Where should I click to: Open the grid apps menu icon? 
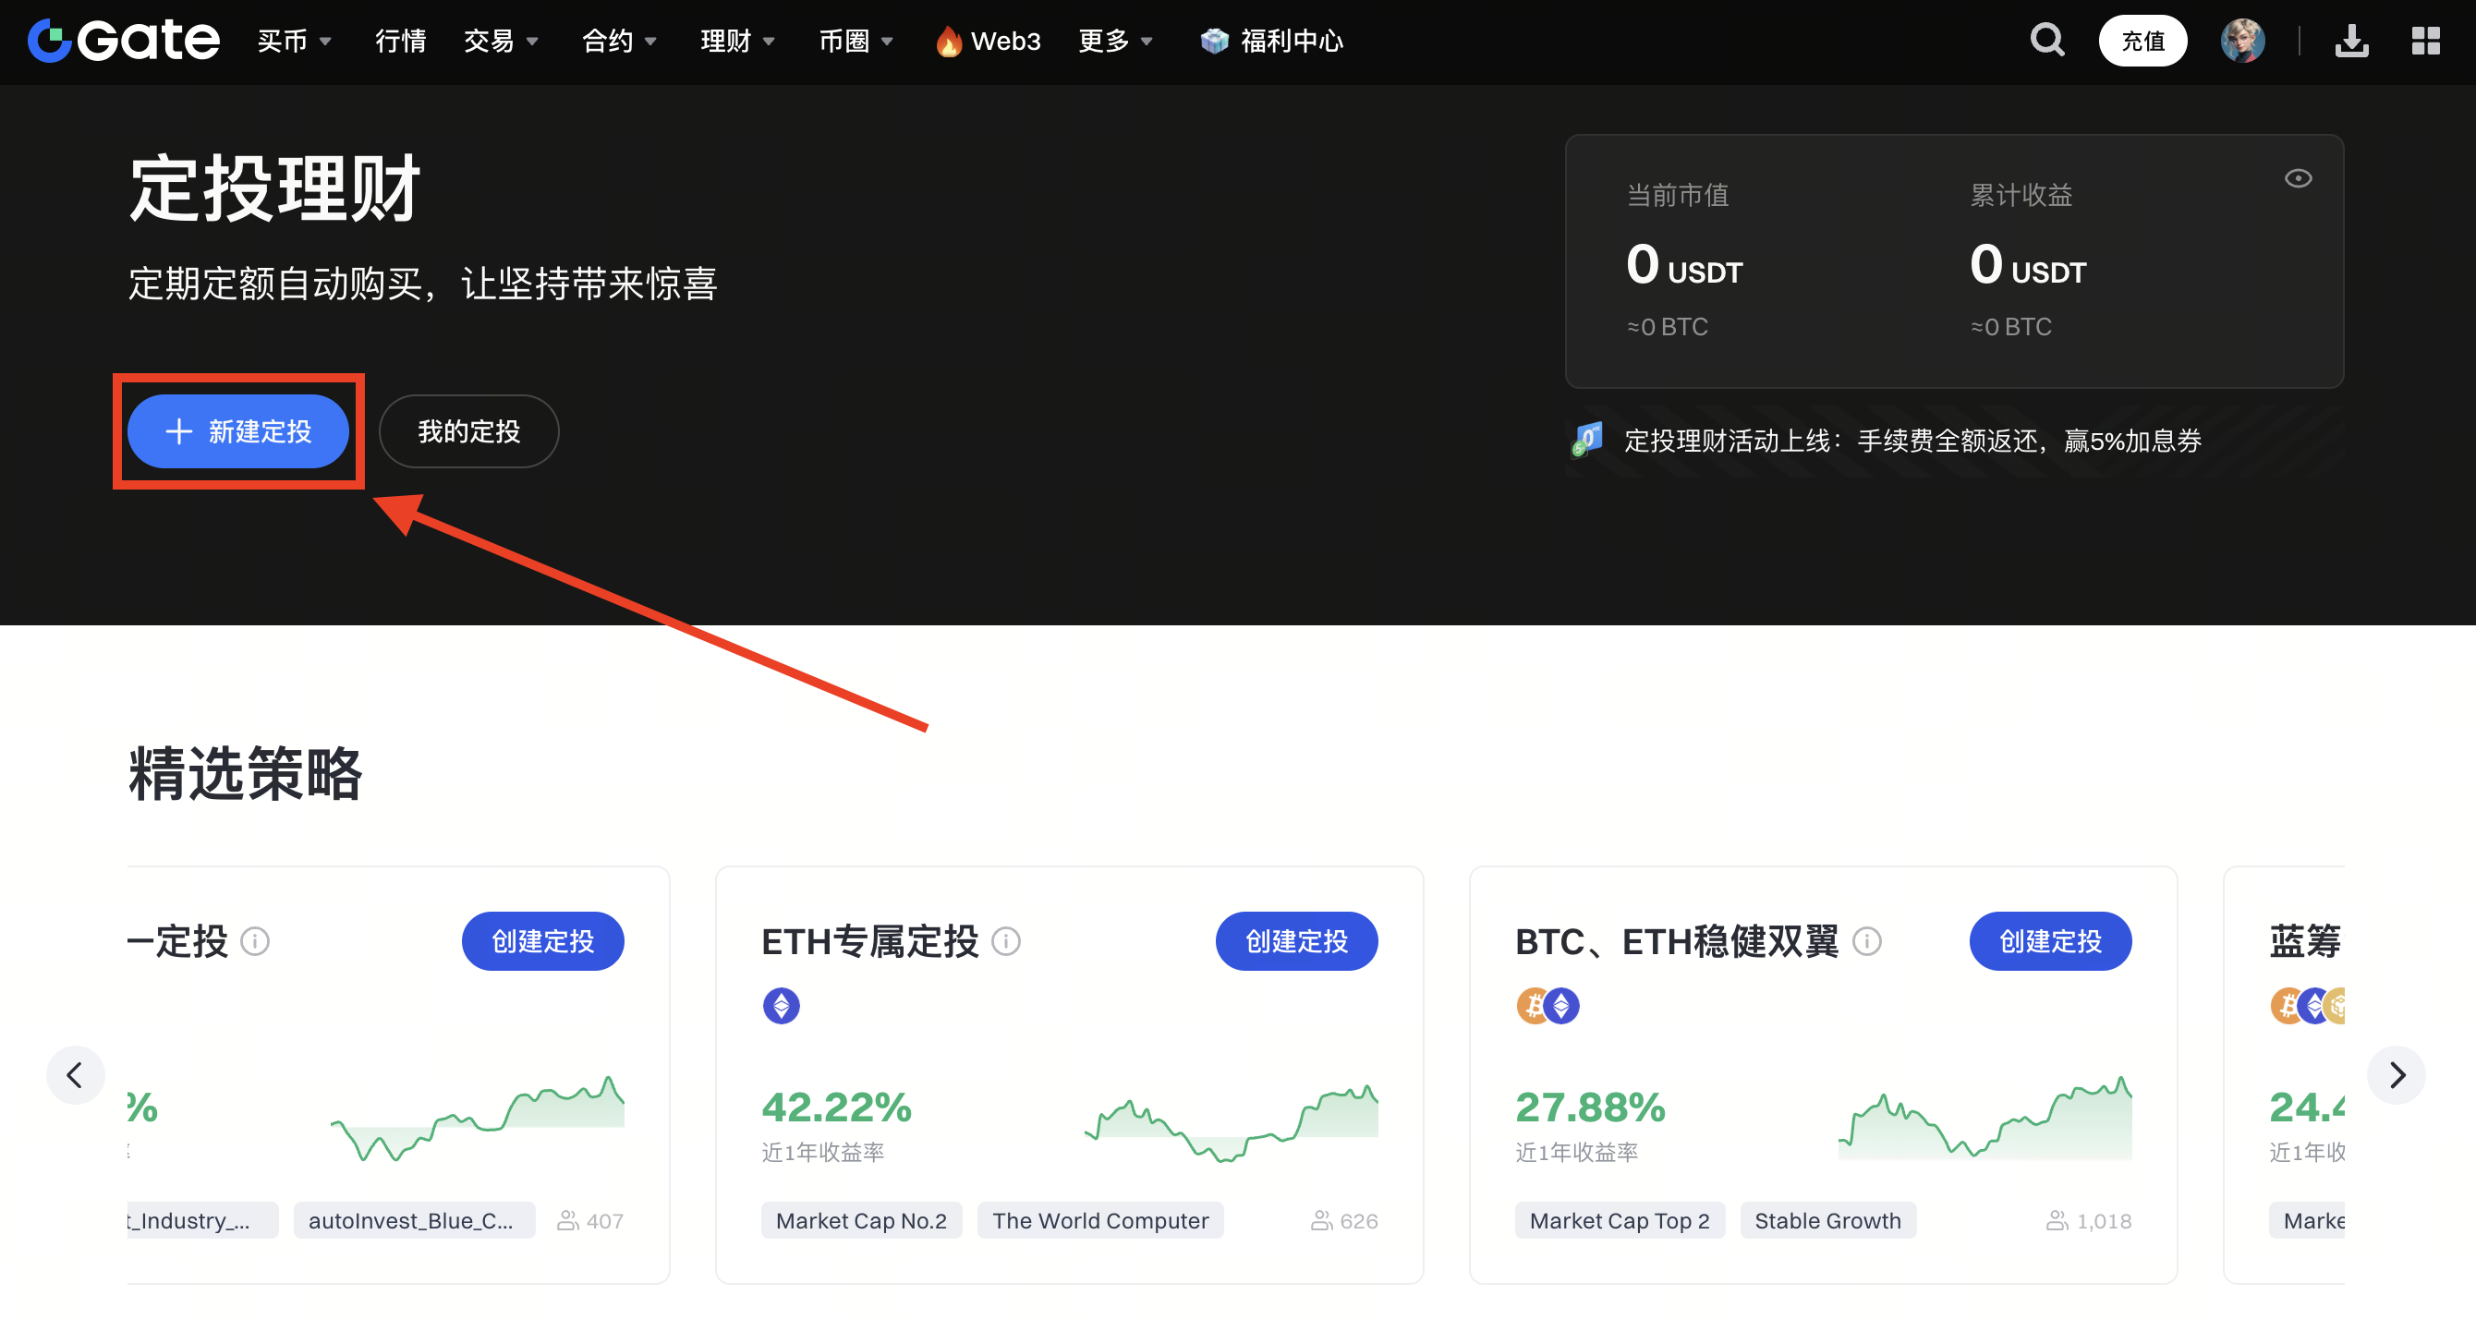pyautogui.click(x=2425, y=41)
